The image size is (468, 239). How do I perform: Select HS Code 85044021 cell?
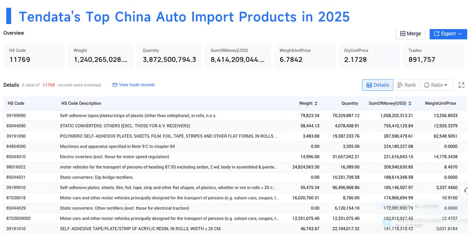(16, 177)
